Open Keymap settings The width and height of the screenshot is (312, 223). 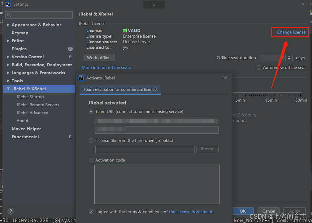[x=20, y=33]
